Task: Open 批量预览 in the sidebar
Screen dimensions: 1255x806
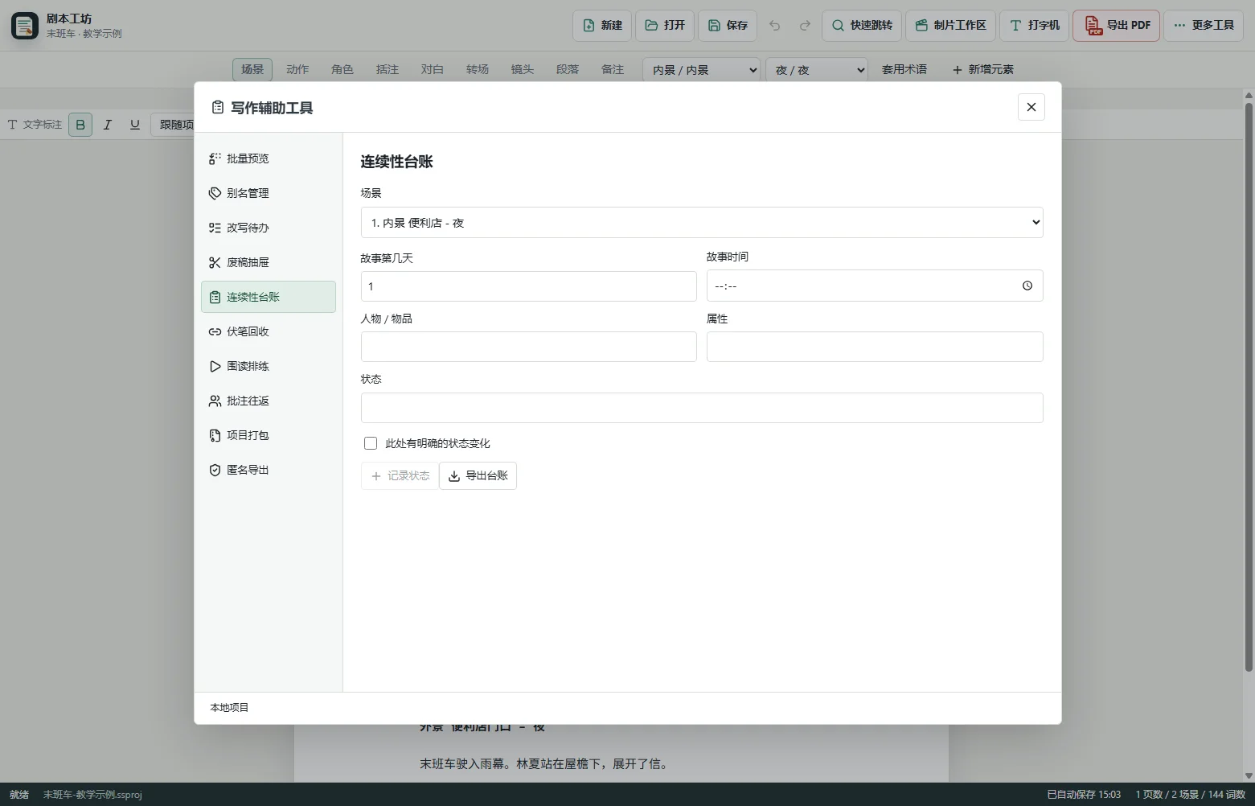Action: tap(268, 158)
